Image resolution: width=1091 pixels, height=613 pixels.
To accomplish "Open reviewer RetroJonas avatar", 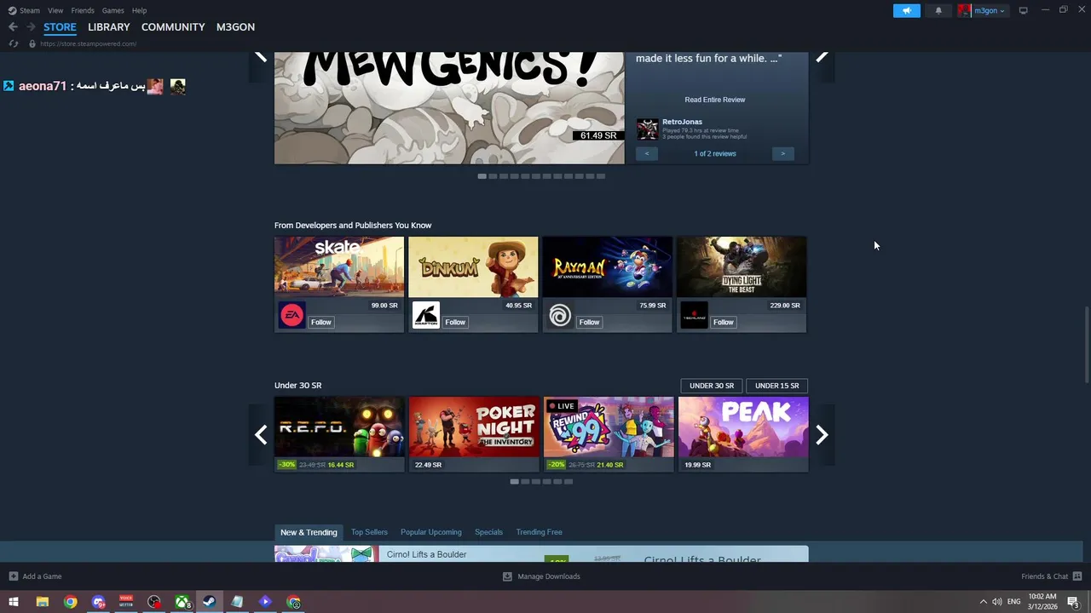I will pyautogui.click(x=648, y=129).
